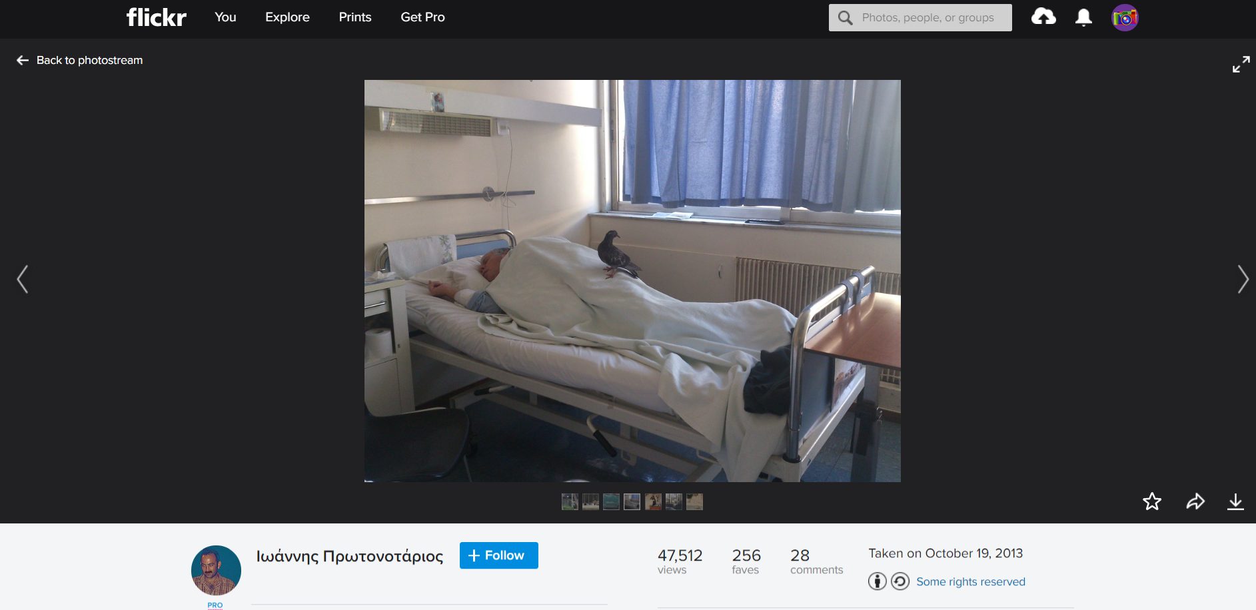Toggle fullscreen photo view
Image resolution: width=1256 pixels, height=610 pixels.
pyautogui.click(x=1241, y=65)
